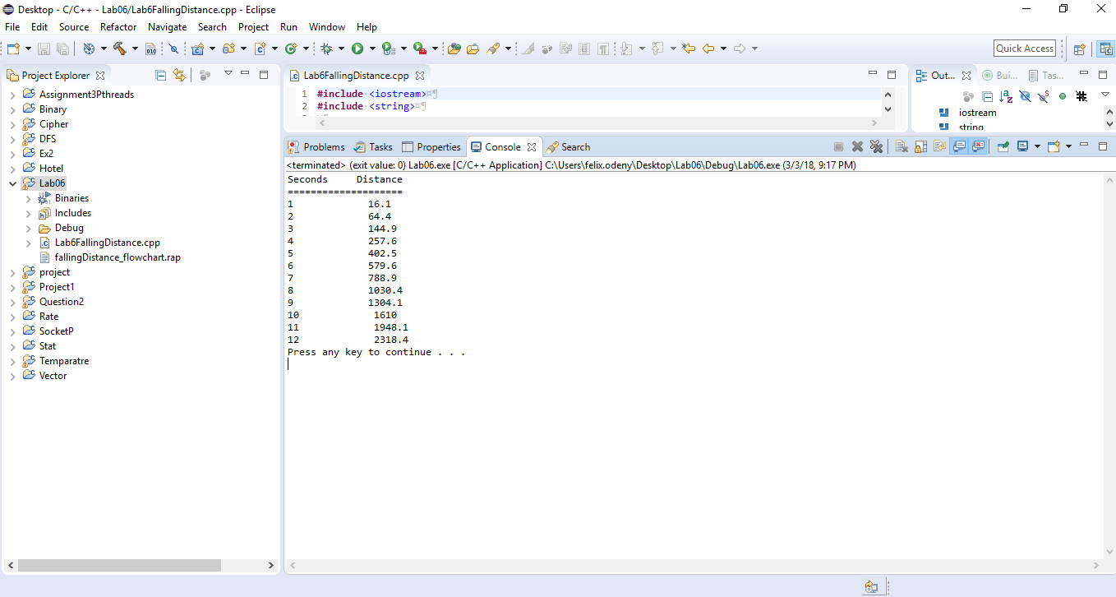Close the Console view tab
The height and width of the screenshot is (597, 1116).
pyautogui.click(x=532, y=147)
